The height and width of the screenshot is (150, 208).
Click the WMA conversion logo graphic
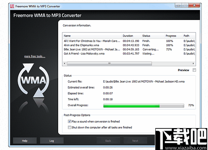(x=34, y=80)
